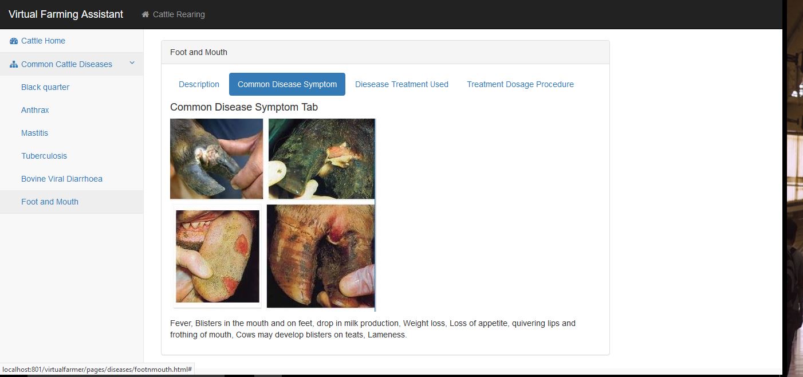The height and width of the screenshot is (377, 803).
Task: Open the Black quarter disease page
Action: click(45, 87)
